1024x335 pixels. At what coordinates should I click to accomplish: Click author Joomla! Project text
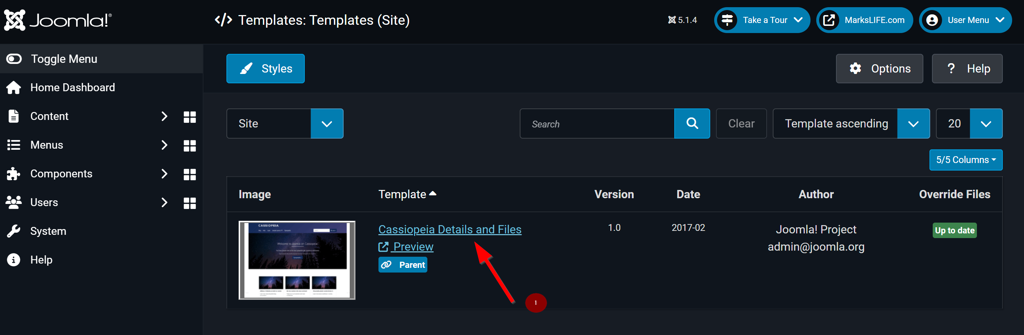tap(816, 229)
